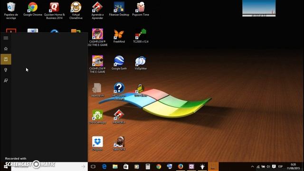Open the volume control tray icon

click(268, 167)
